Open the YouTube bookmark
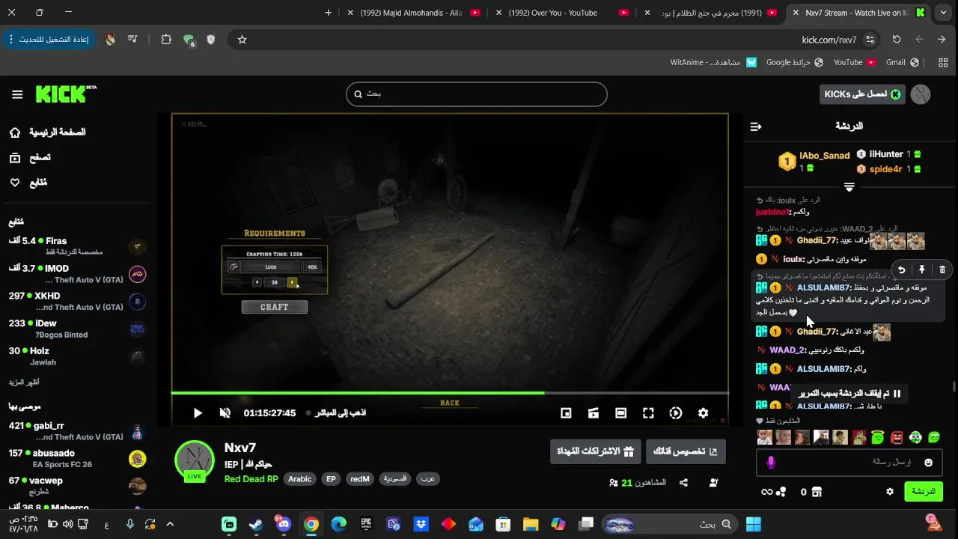 [x=855, y=63]
